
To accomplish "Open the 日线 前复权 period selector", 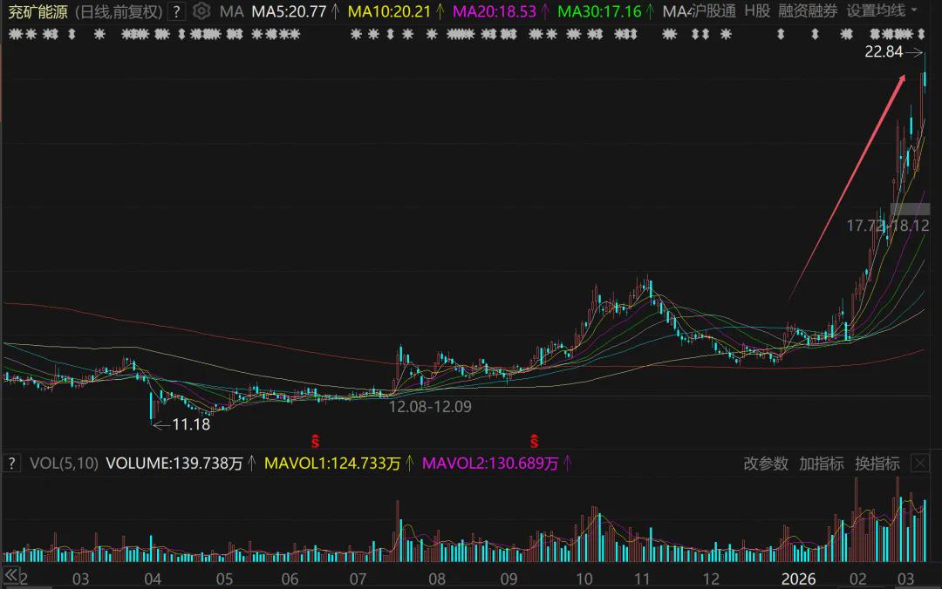I will point(118,11).
